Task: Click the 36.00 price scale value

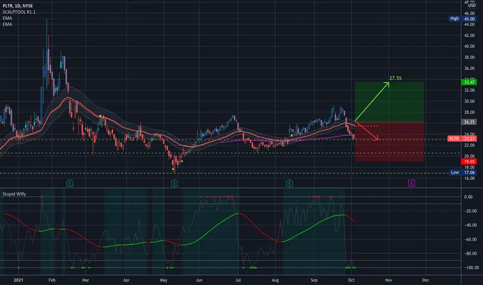Action: (x=469, y=68)
